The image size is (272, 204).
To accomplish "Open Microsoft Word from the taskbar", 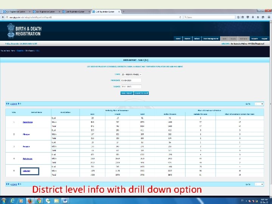I will pyautogui.click(x=65, y=201).
